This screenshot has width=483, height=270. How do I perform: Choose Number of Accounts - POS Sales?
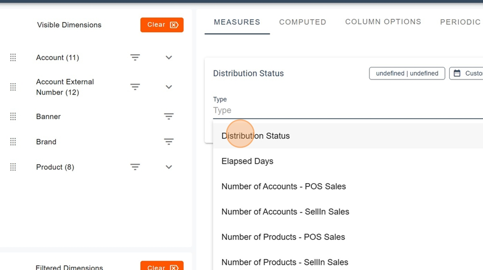[283, 186]
